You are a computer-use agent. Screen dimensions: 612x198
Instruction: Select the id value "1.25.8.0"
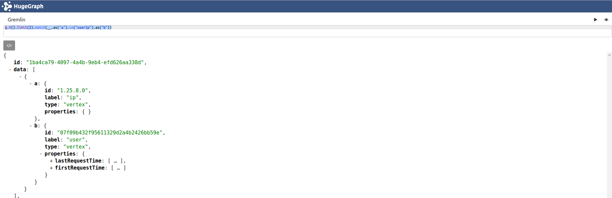click(73, 91)
